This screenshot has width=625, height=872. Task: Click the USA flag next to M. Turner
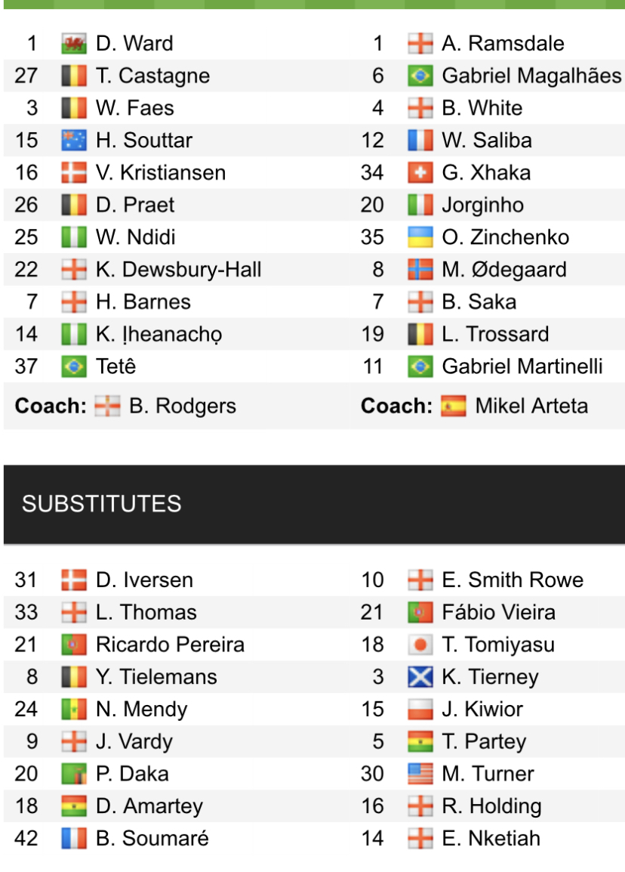click(x=420, y=774)
